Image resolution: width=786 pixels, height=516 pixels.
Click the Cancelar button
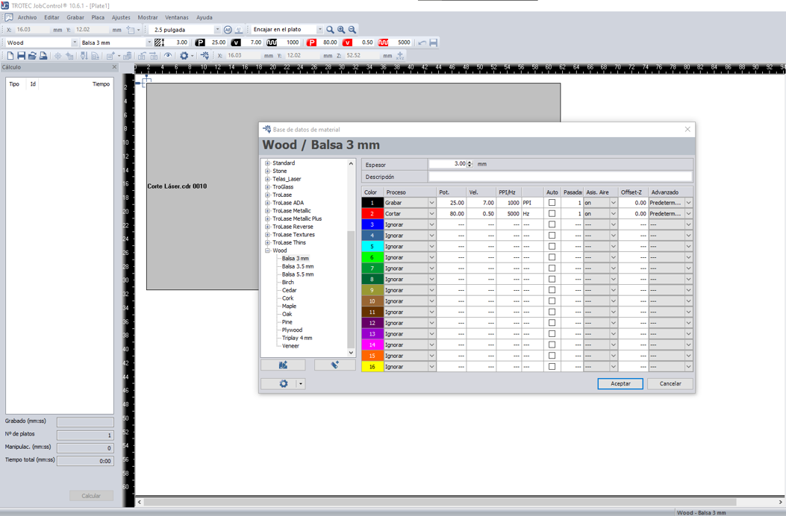point(670,384)
